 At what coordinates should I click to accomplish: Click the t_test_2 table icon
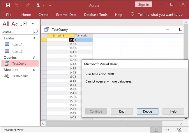[x=7, y=51]
